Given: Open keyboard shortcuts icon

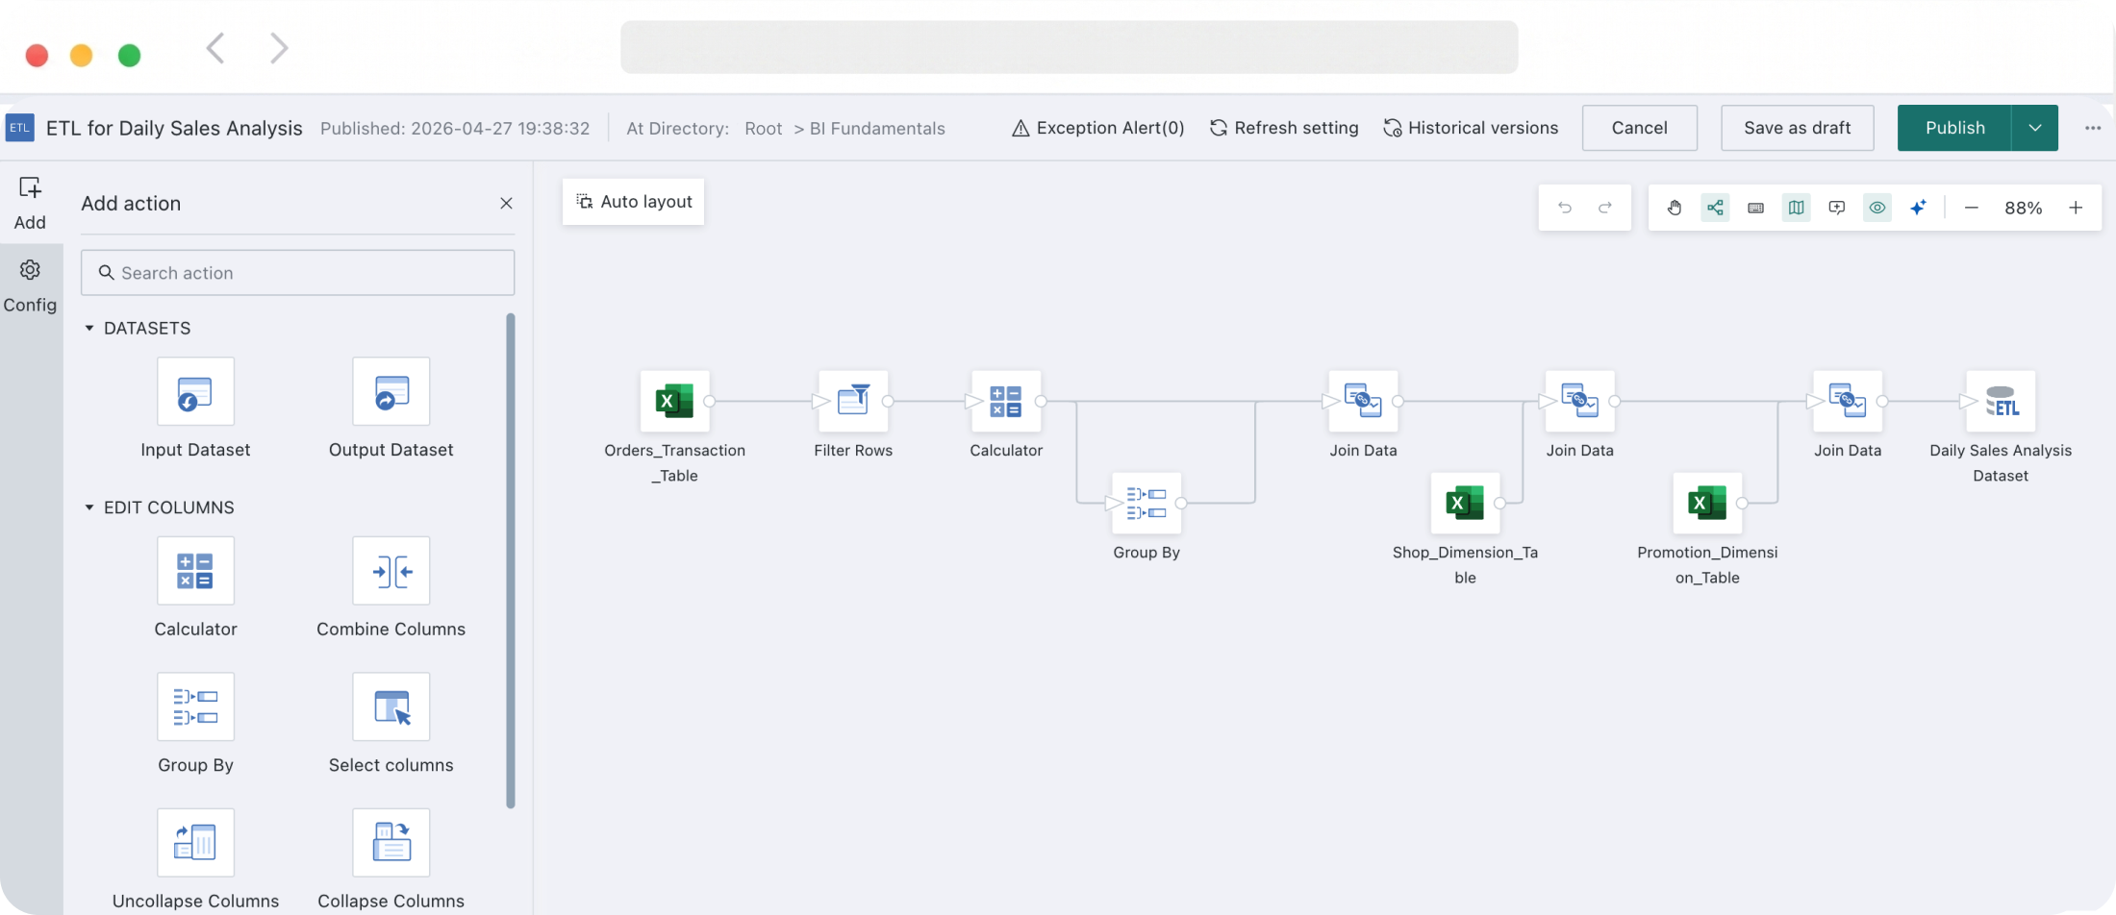Looking at the screenshot, I should [x=1755, y=208].
